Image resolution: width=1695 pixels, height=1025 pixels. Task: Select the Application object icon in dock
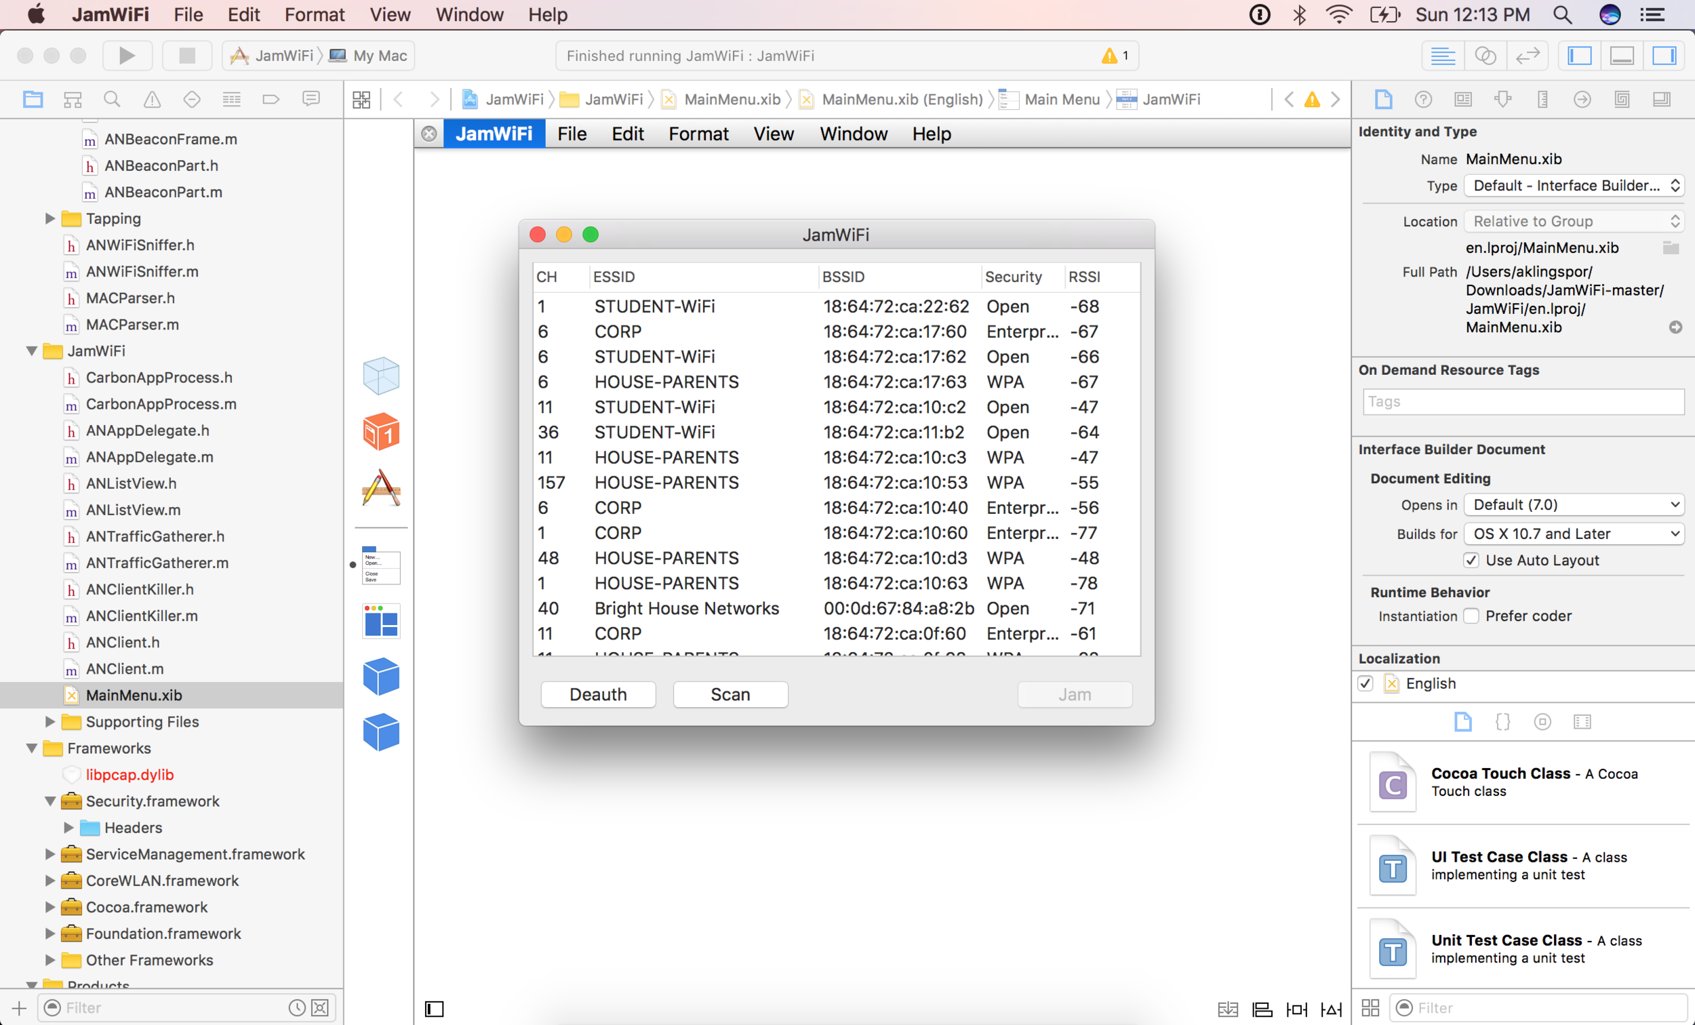381,488
